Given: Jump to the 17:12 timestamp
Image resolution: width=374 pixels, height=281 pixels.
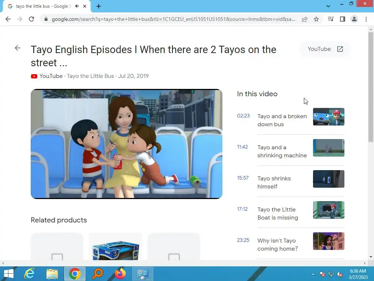Looking at the screenshot, I should pos(243,209).
